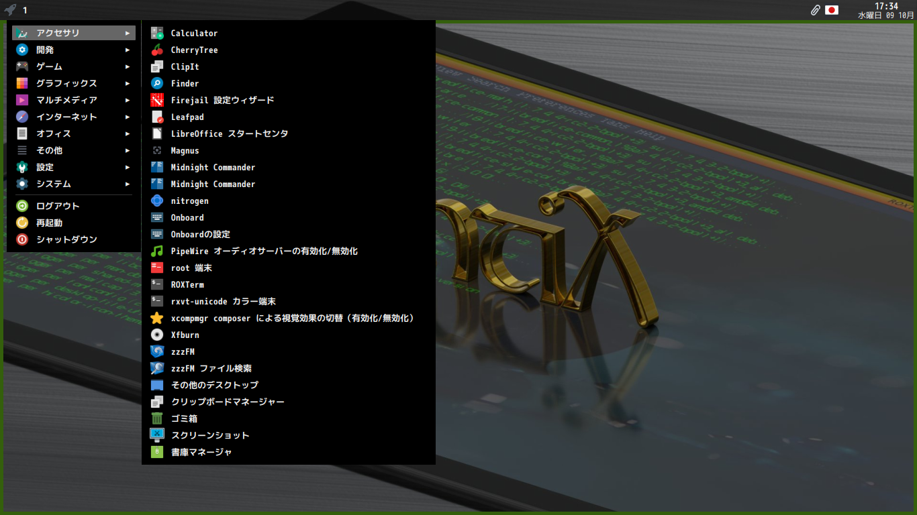Open root 端末 via its red terminal icon

click(x=157, y=268)
